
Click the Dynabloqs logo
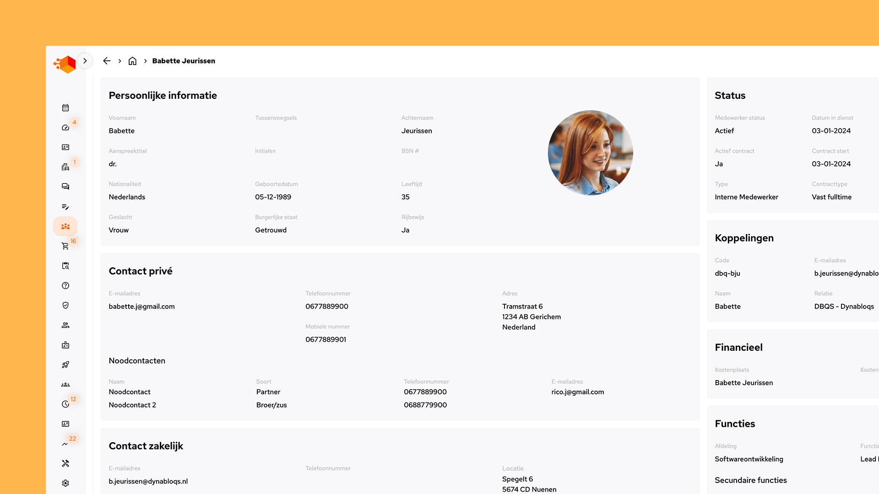(x=65, y=64)
